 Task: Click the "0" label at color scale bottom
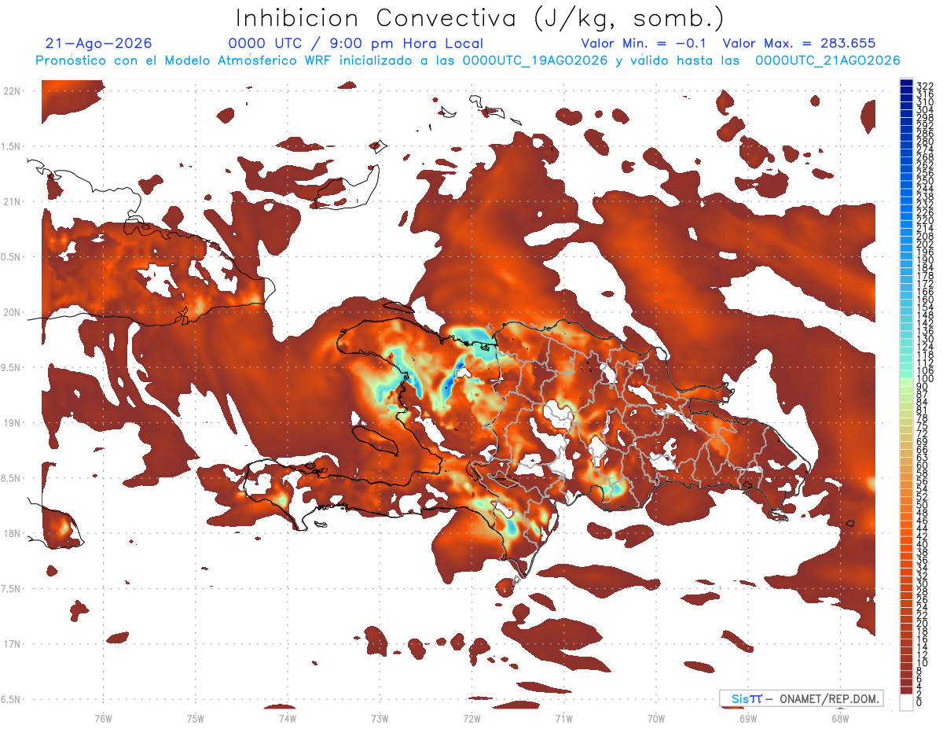[919, 702]
